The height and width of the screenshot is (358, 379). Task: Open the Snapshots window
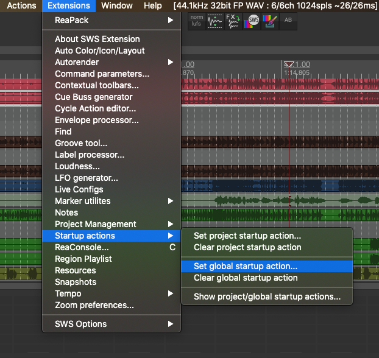112,282
